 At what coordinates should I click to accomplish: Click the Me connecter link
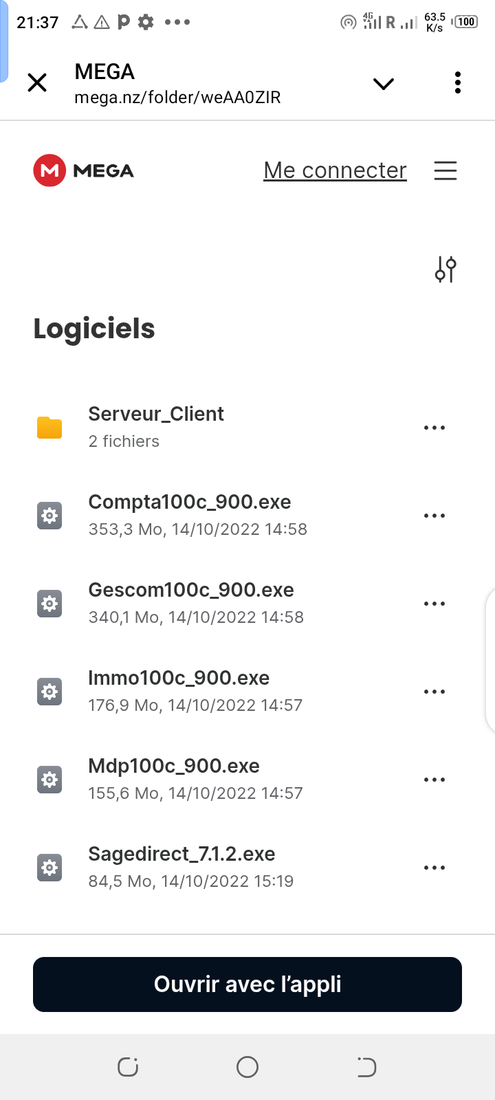(335, 170)
